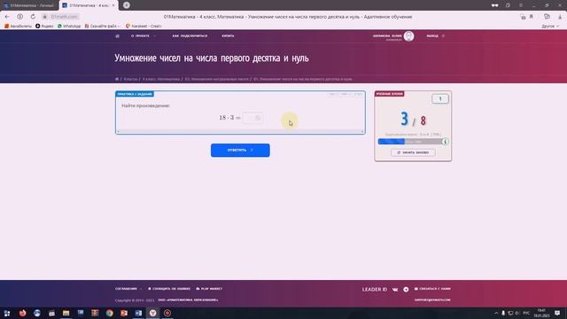This screenshot has height=319, width=567.
Task: Open the notification center in system tray
Action: tap(557, 313)
